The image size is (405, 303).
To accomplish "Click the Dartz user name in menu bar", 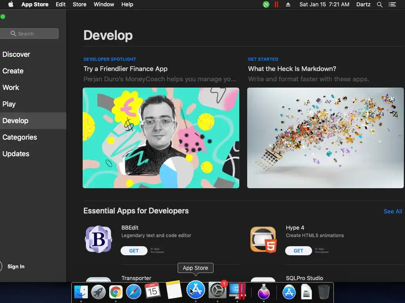I will click(363, 4).
